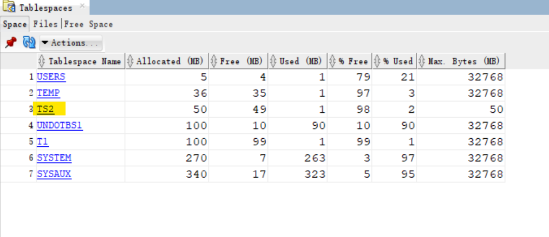Switch to the Files tab
Image resolution: width=549 pixels, height=237 pixels.
click(x=45, y=24)
